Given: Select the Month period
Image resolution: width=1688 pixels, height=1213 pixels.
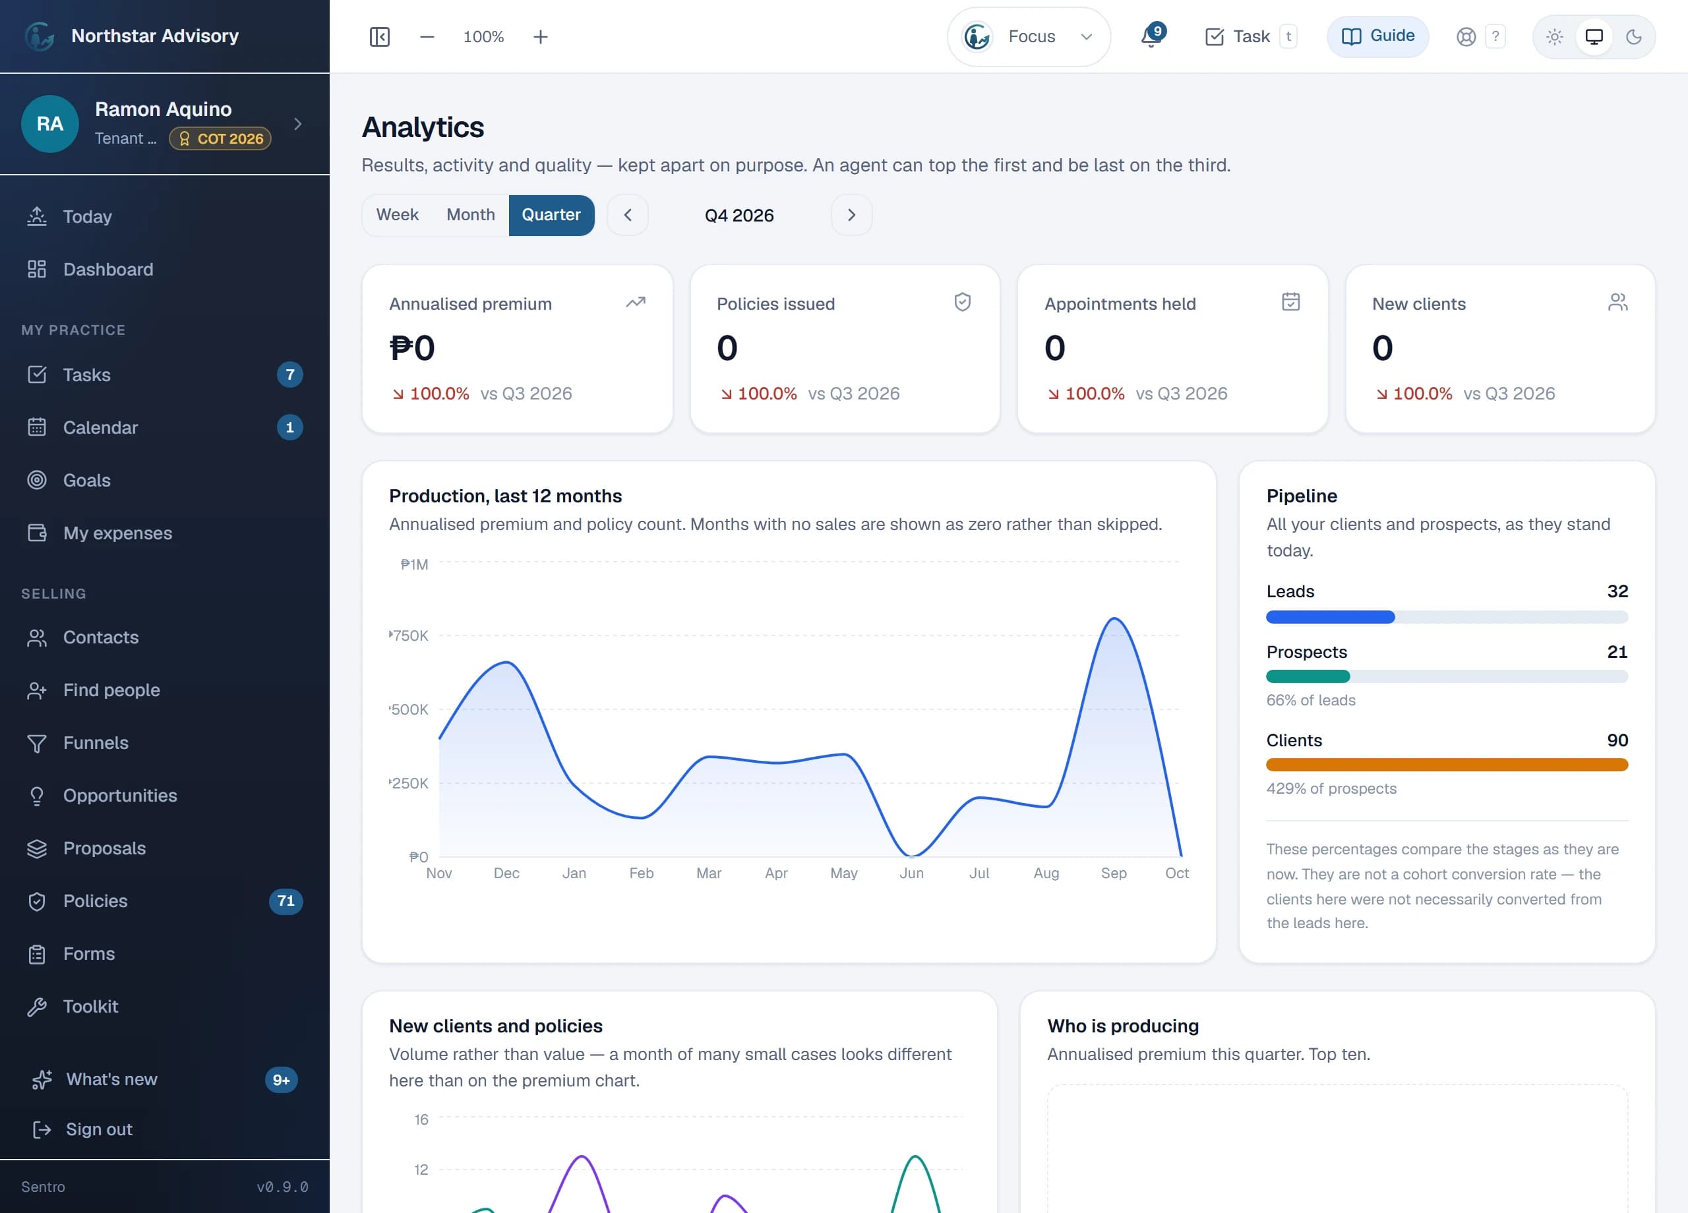Looking at the screenshot, I should tap(470, 215).
